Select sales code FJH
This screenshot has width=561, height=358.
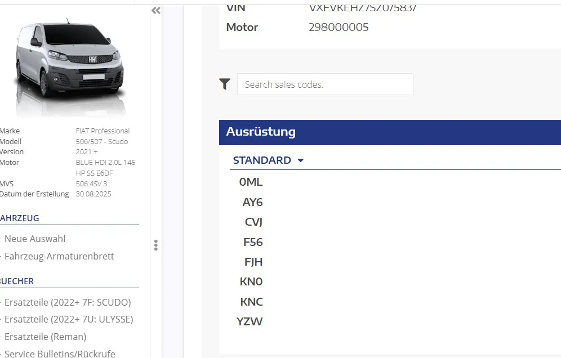point(253,262)
